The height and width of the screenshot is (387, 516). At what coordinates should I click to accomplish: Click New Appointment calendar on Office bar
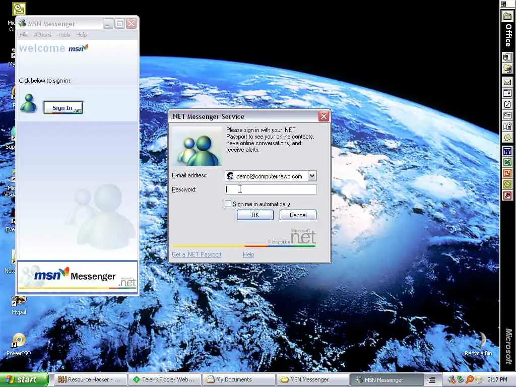coord(507,93)
